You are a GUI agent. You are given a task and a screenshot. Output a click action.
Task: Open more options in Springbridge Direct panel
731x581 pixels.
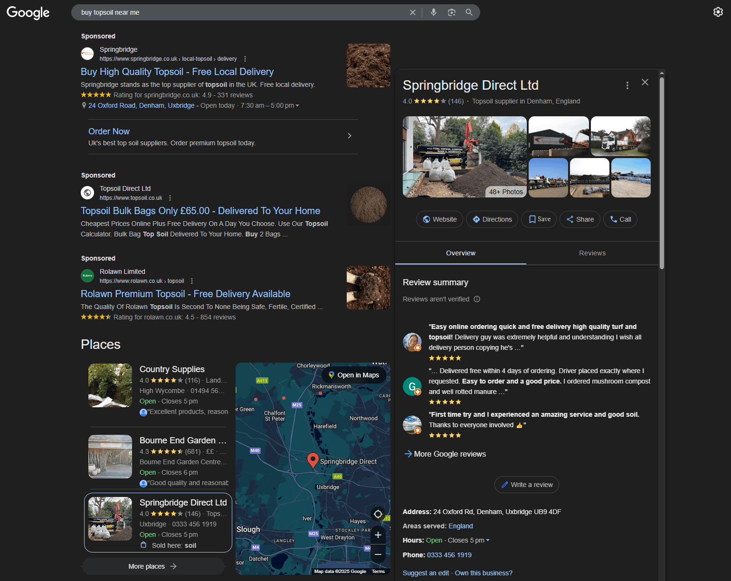(627, 85)
